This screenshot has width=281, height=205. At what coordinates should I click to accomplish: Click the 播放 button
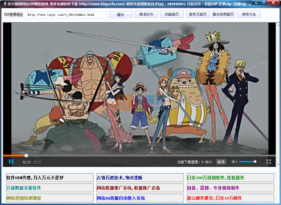point(121,15)
